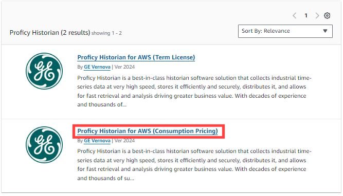Click the Term License description paragraph

click(194, 91)
